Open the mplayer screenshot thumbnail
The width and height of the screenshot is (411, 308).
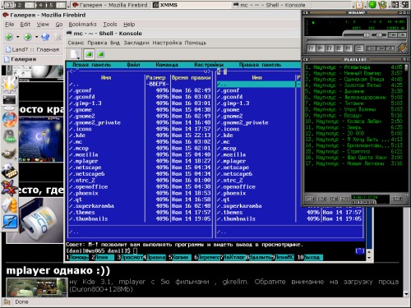(37, 287)
